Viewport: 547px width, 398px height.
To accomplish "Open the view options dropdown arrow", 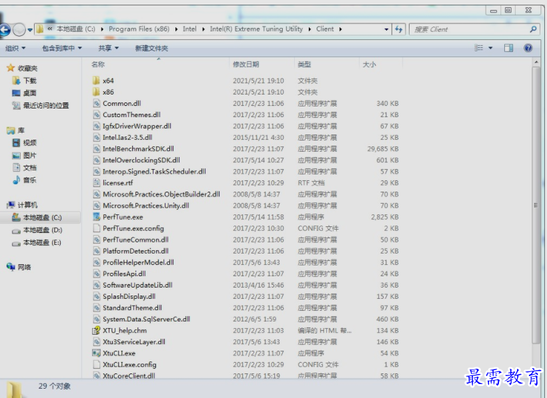I will pos(490,48).
